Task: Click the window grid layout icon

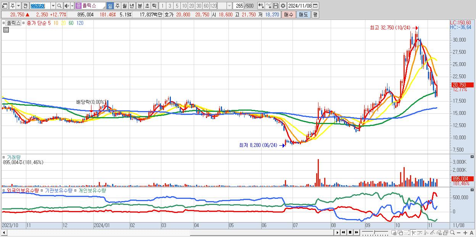Action: [x=394, y=232]
